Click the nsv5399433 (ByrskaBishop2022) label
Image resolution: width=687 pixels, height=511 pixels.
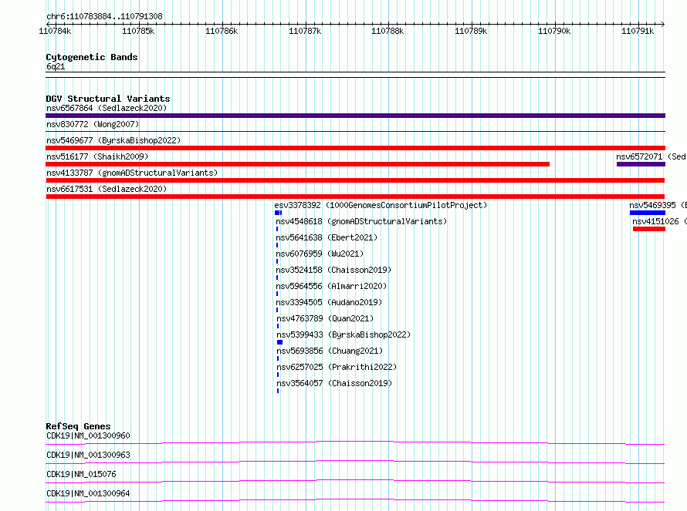click(343, 335)
